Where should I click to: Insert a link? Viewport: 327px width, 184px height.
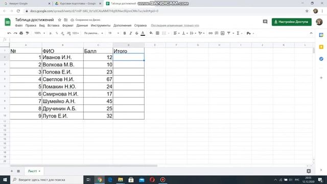click(x=211, y=33)
